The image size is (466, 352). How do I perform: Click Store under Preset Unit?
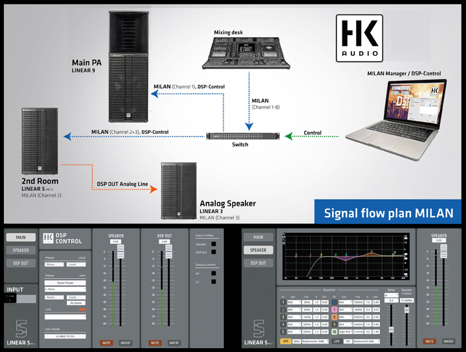(x=54, y=297)
